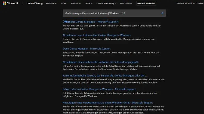Click Microsoft 365 kaufen button
204x114 pixels.
(146, 4)
